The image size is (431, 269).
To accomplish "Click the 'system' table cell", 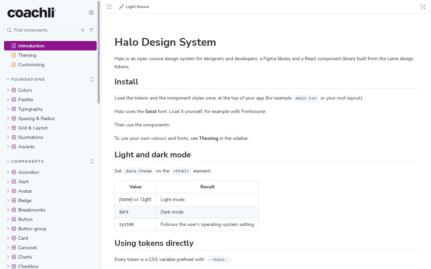I will click(x=135, y=225).
